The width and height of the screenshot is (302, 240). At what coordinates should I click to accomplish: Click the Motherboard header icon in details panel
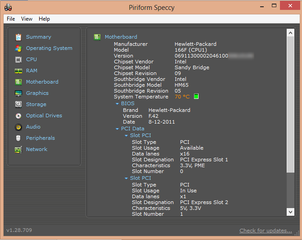click(97, 37)
